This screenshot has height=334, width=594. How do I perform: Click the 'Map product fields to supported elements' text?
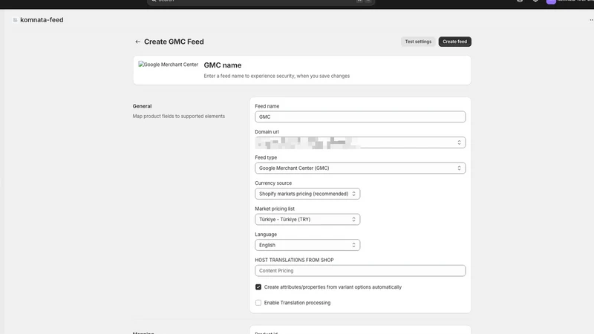[178, 117]
